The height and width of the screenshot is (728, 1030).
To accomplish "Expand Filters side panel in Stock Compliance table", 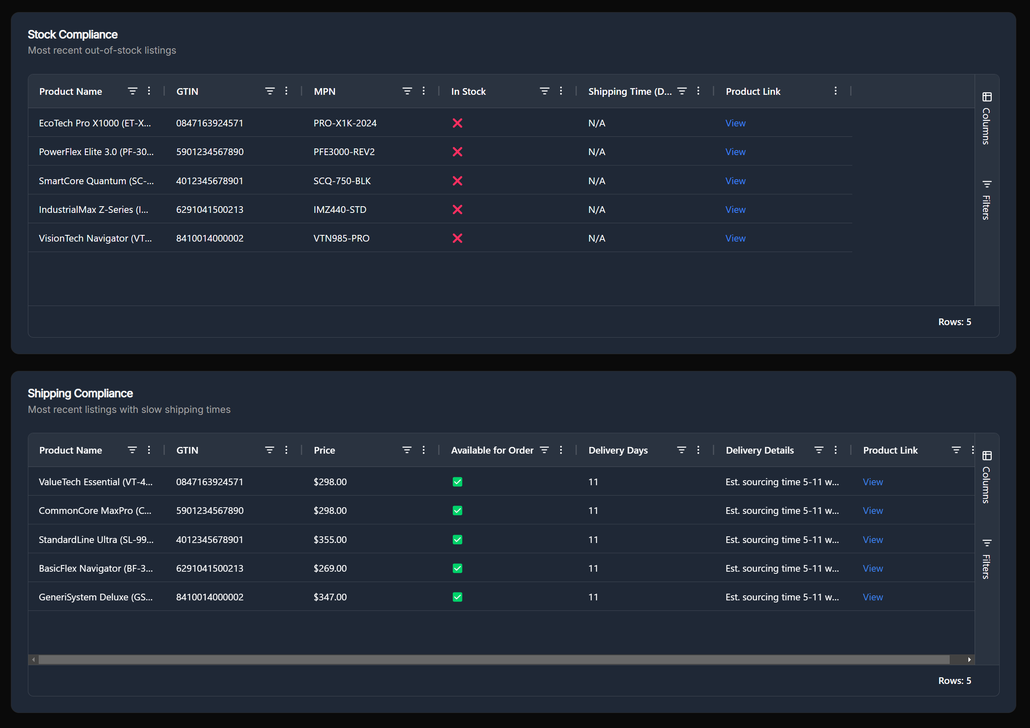I will pyautogui.click(x=986, y=200).
